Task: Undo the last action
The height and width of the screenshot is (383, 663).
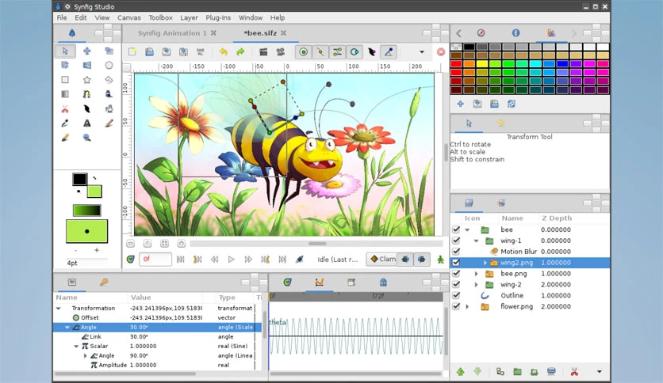Action: coord(224,52)
